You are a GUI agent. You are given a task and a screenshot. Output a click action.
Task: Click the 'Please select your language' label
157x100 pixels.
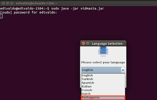click(x=103, y=62)
